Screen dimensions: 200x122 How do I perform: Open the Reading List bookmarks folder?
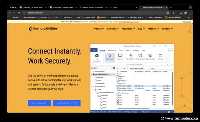pos(44,17)
